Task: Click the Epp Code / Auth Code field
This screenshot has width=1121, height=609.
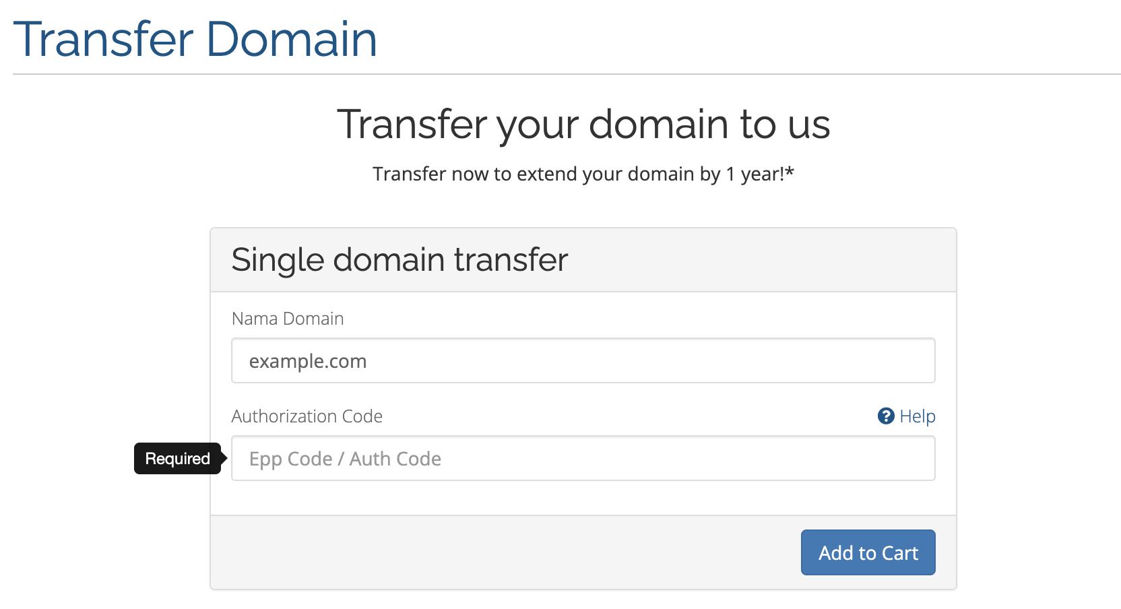Action: (x=583, y=459)
